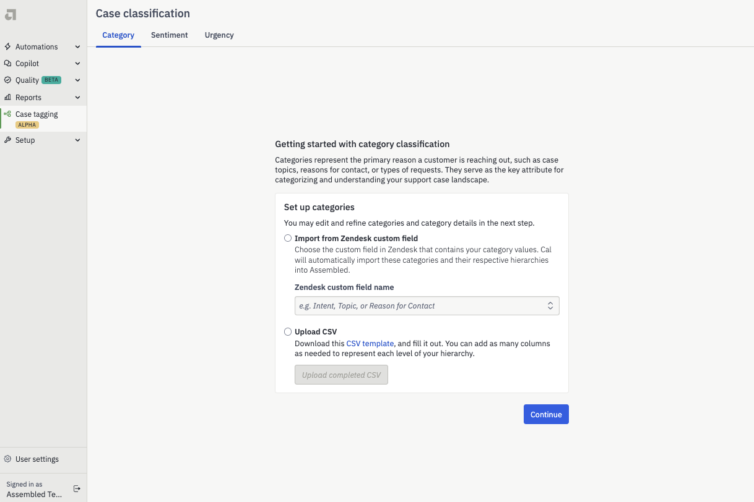
Task: Click the Continue button
Action: (546, 414)
